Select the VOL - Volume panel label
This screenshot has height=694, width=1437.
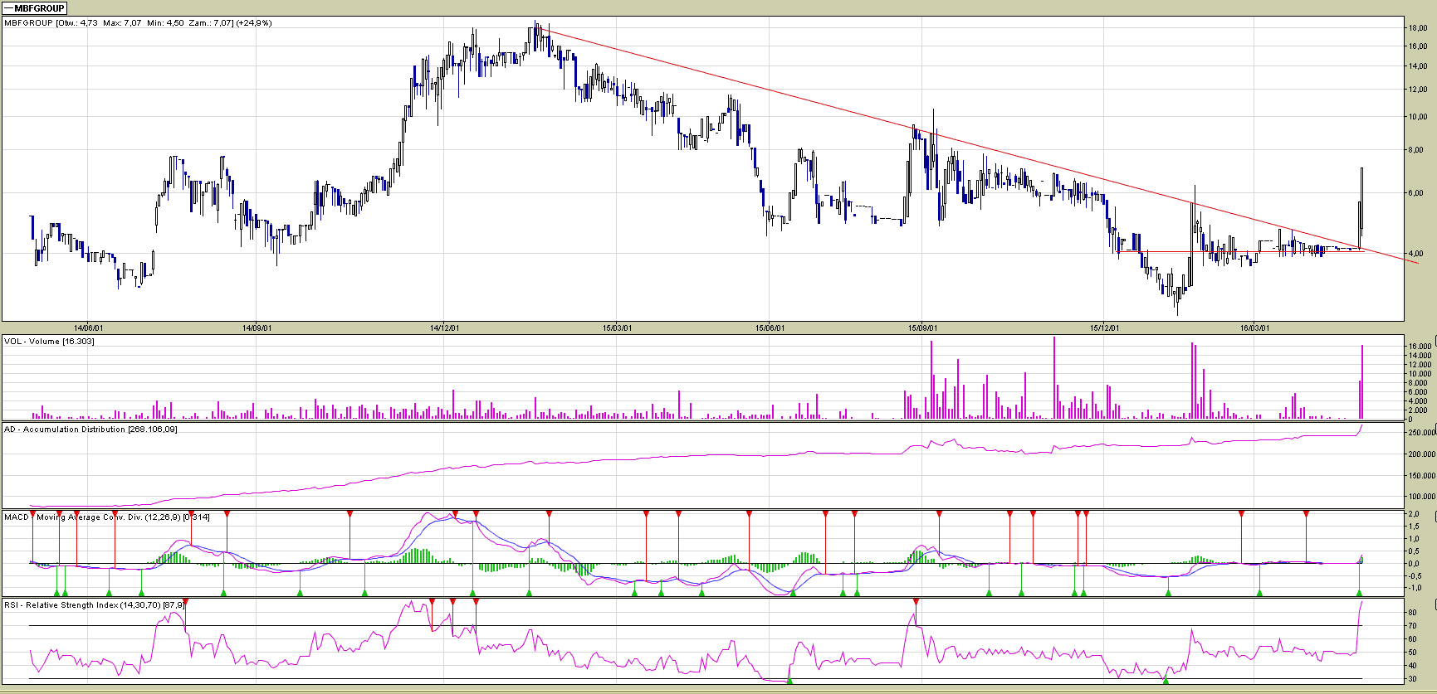click(x=49, y=342)
